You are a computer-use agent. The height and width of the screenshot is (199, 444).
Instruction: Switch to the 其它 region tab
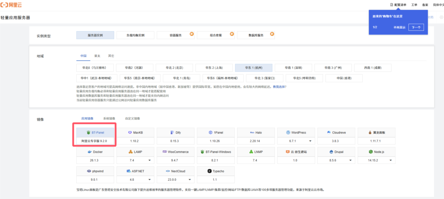tap(111, 56)
